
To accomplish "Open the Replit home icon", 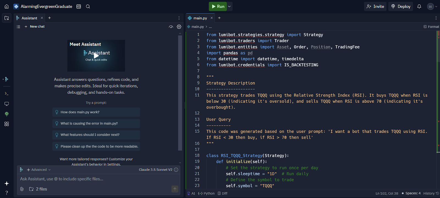I will tap(7, 6).
